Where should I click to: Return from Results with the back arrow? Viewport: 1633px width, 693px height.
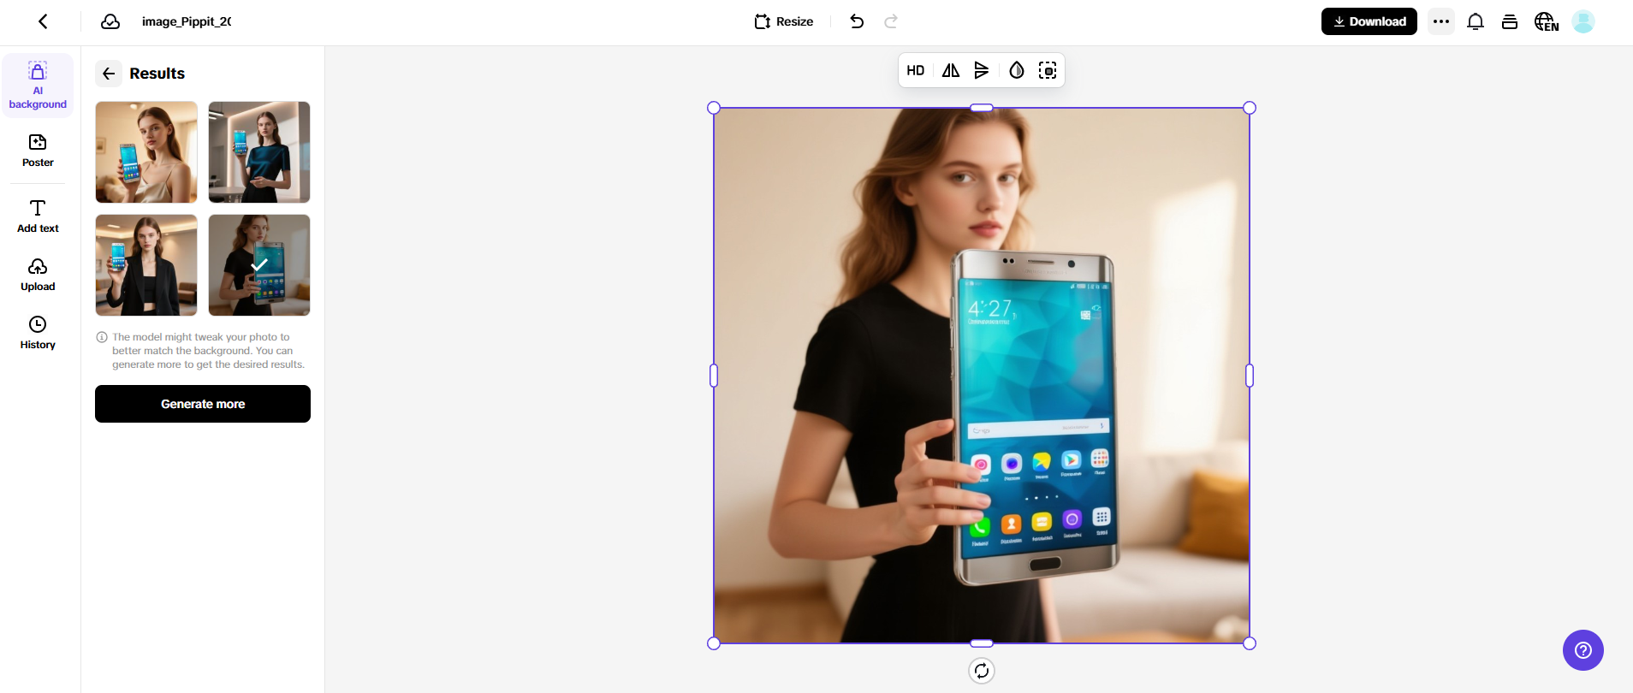click(109, 74)
